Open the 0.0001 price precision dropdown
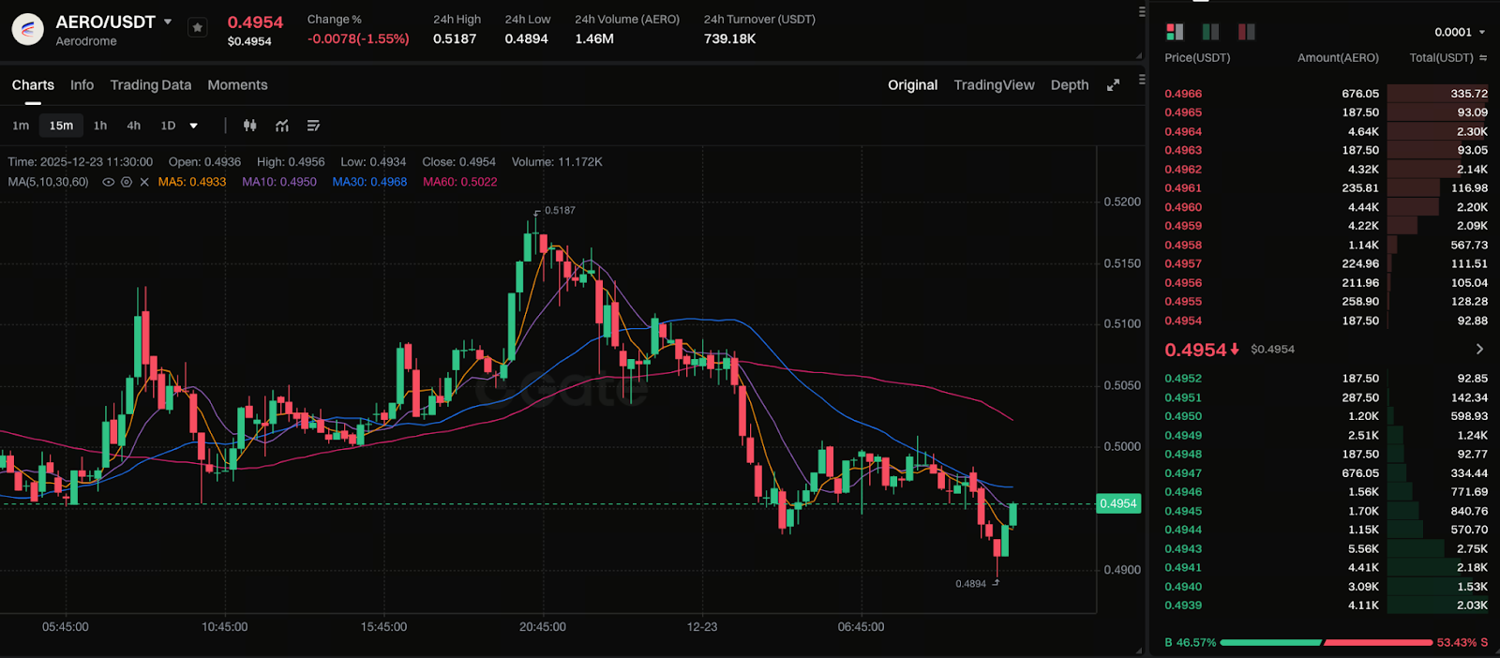The height and width of the screenshot is (658, 1500). 1460,32
